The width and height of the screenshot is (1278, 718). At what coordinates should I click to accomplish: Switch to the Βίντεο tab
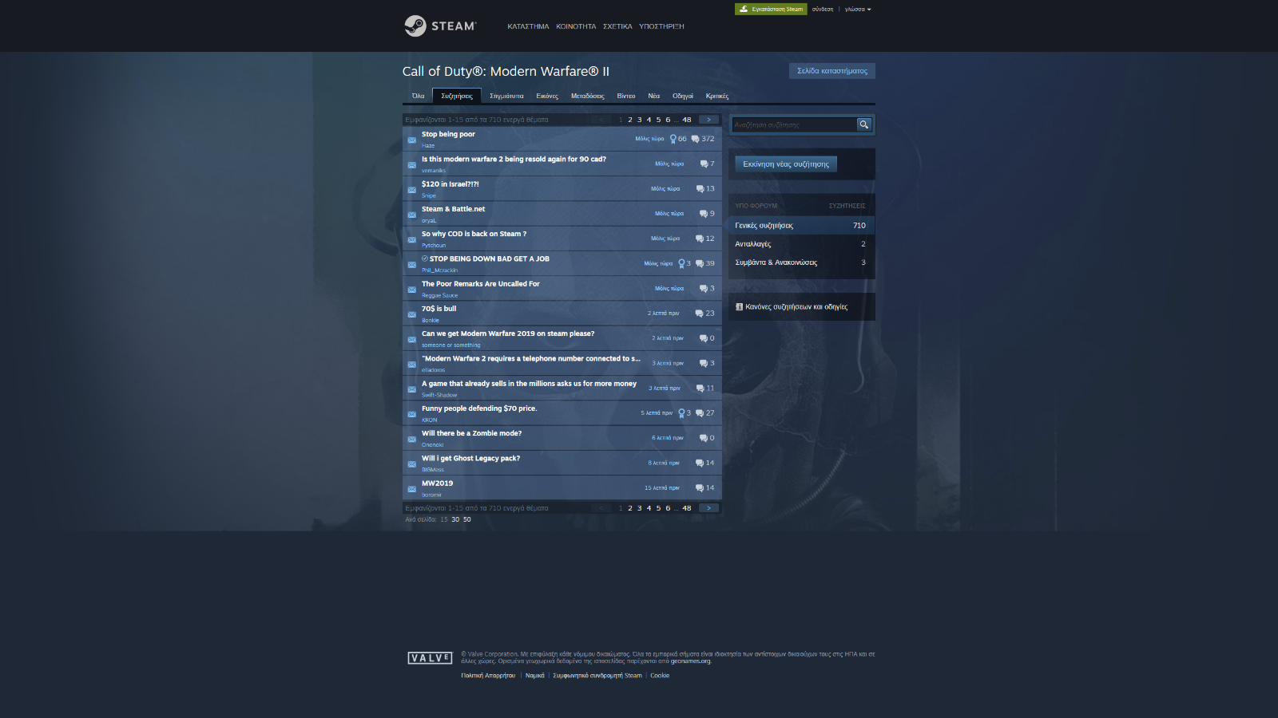626,96
